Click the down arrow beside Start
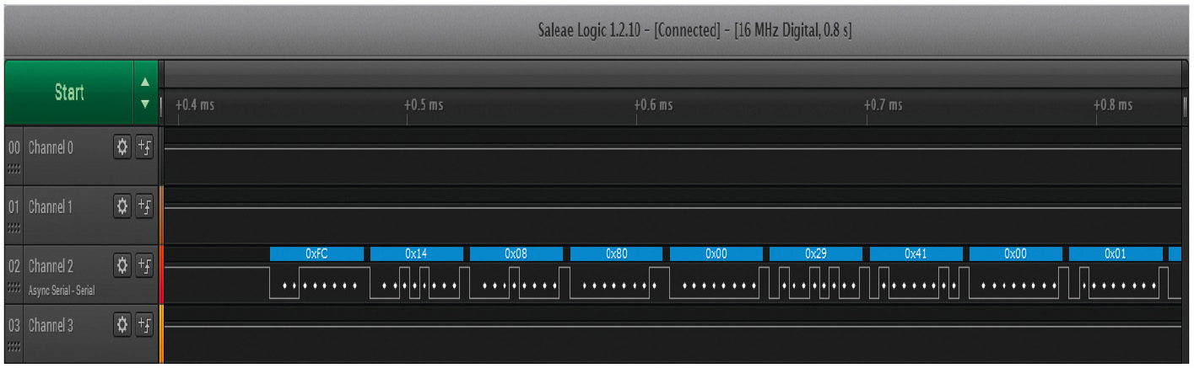 tap(145, 104)
